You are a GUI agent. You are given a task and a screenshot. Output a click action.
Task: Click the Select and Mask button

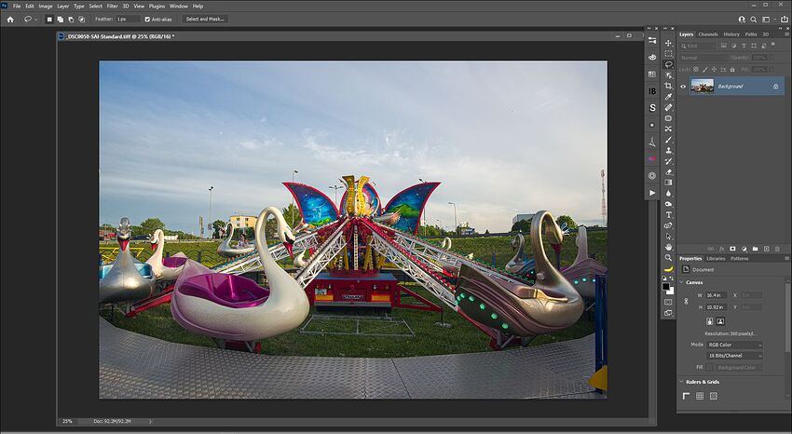click(205, 19)
